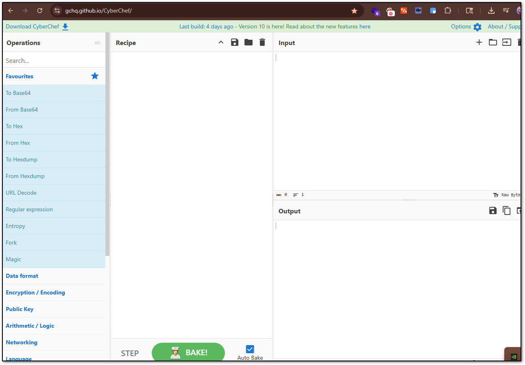Select the Magic operation
Screen dimensions: 525x365
pos(54,259)
